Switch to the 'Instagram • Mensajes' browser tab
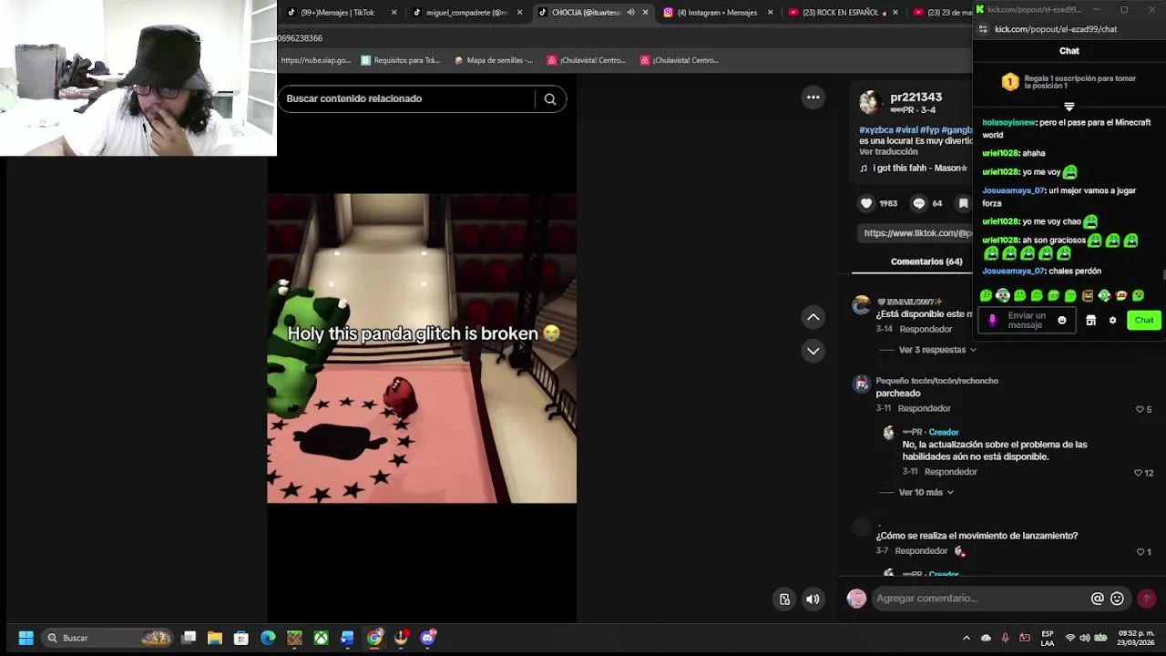Viewport: 1166px width, 656px height. (717, 12)
